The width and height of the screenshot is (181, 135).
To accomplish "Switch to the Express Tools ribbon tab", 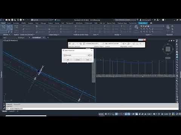I will [x=111, y=23].
